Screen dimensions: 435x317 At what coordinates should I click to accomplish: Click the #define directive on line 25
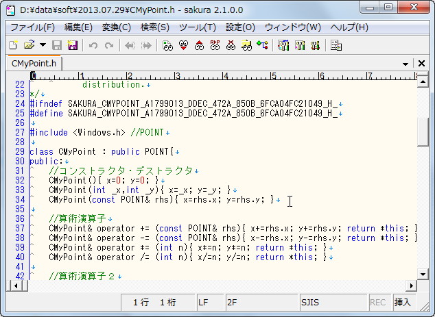coord(47,114)
